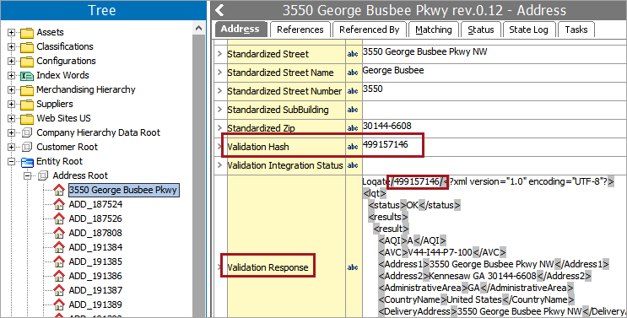Open the Matching tab
Image resolution: width=627 pixels, height=318 pixels.
(x=434, y=30)
